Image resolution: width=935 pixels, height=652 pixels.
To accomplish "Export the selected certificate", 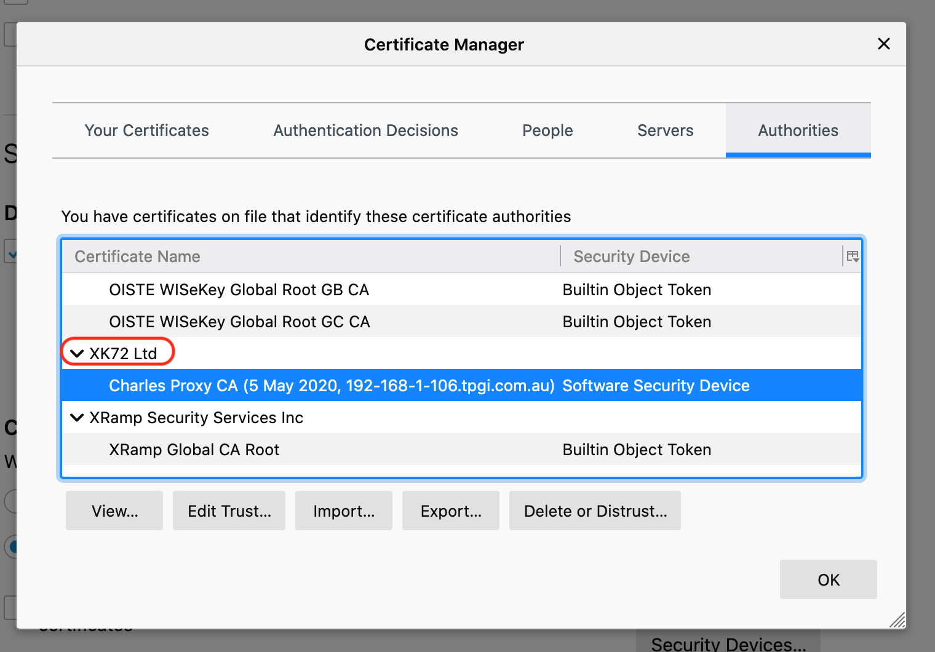I will 450,511.
